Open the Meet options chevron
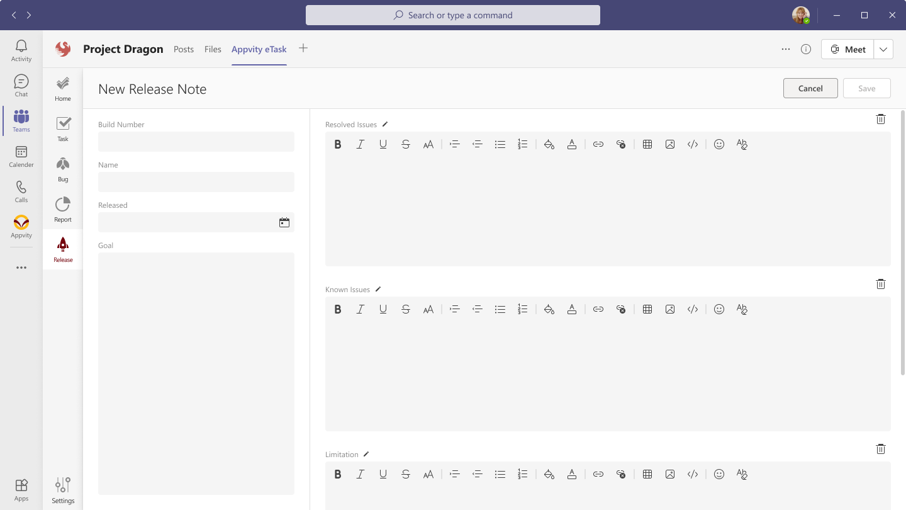906x510 pixels. [883, 48]
